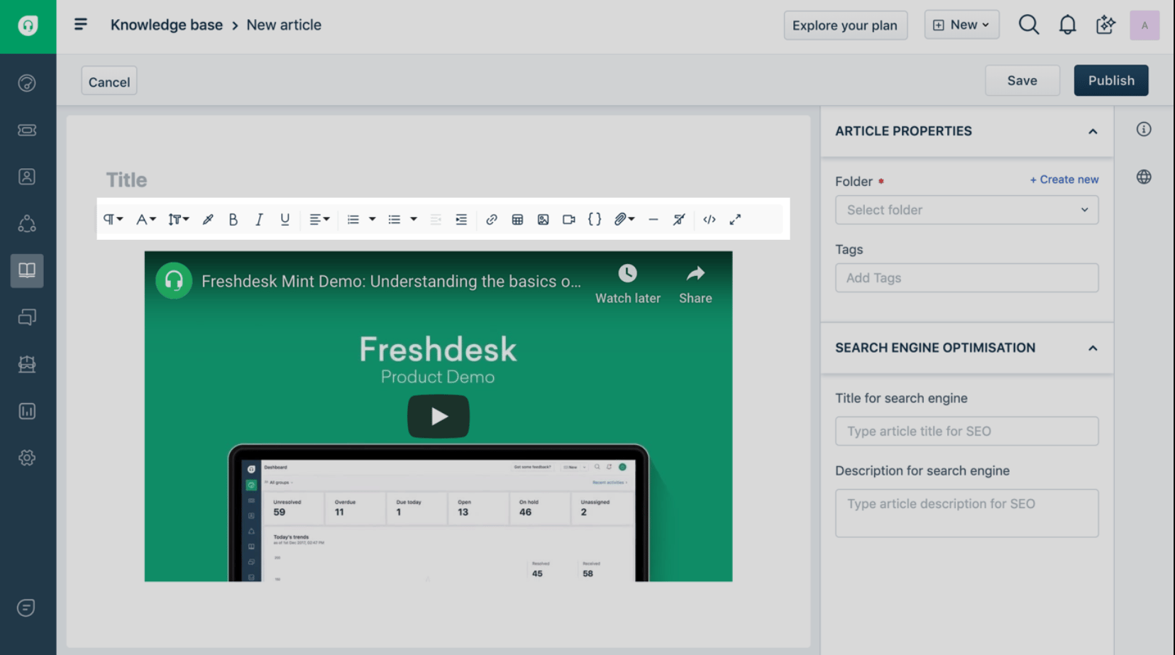This screenshot has width=1175, height=655.
Task: Open the Tickets section in the sidebar
Action: click(27, 130)
